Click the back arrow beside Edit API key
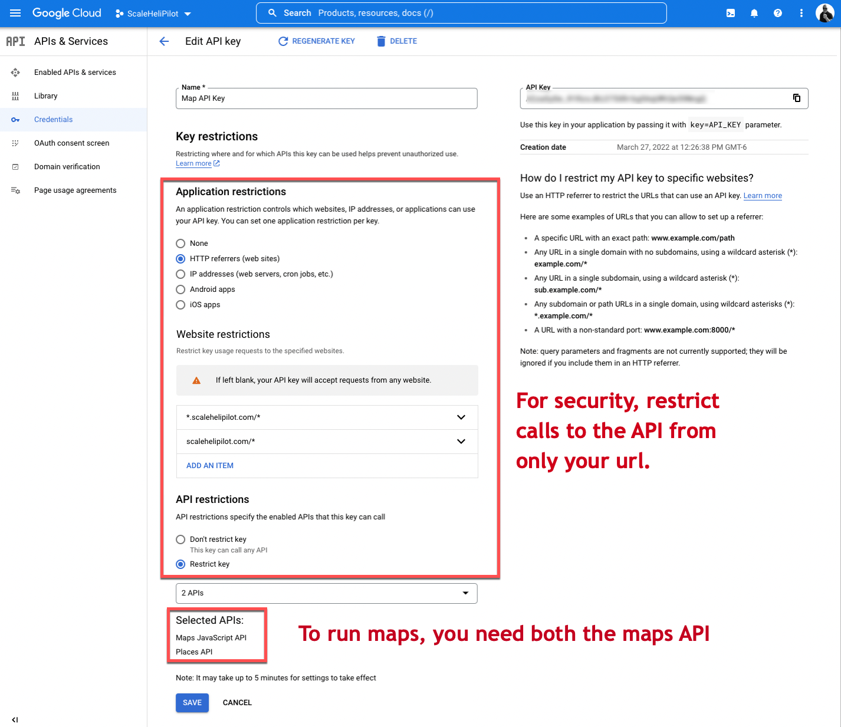 click(164, 41)
